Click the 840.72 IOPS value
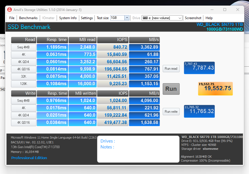249x174 pixels. [x=113, y=47]
